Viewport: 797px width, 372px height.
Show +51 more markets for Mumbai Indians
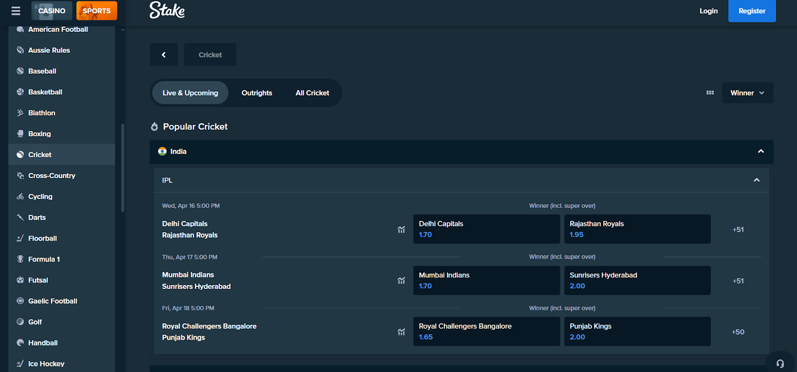click(738, 280)
